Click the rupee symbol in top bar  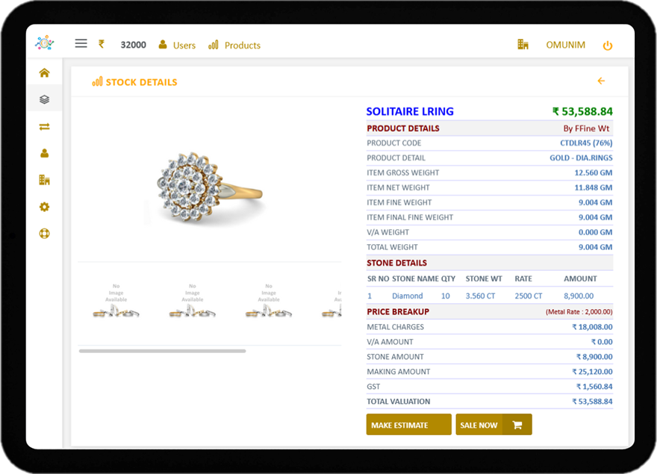[102, 44]
